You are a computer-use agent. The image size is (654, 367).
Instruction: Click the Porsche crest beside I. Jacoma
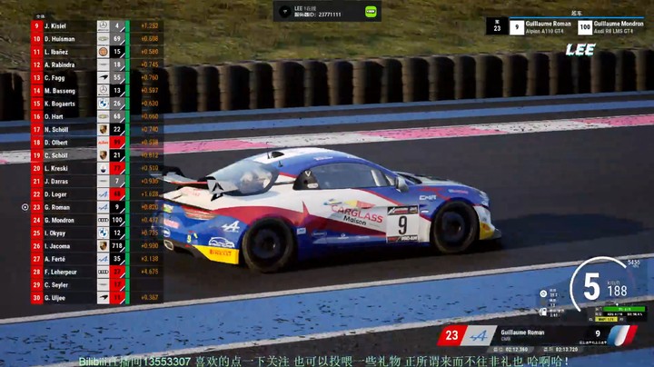click(x=103, y=245)
